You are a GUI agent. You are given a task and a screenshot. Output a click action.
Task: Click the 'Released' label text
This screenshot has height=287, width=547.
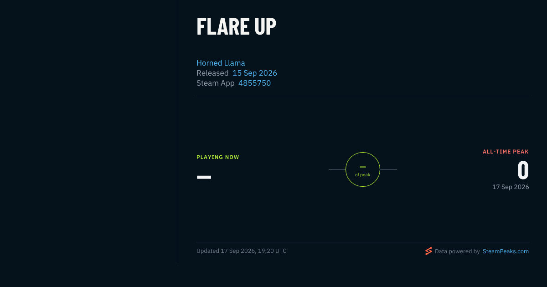212,73
